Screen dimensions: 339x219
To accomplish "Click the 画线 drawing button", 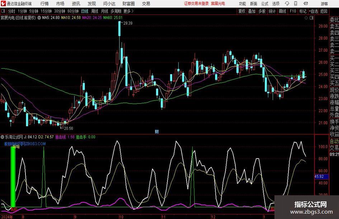I will coord(282,11).
